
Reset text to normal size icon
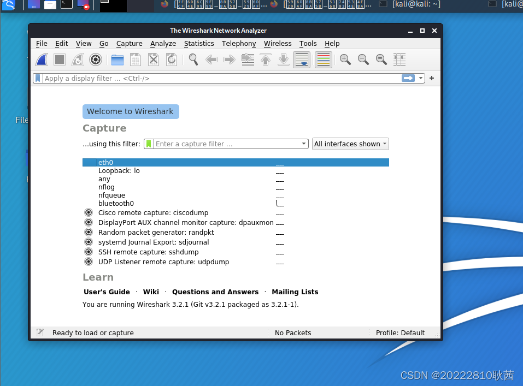click(381, 60)
